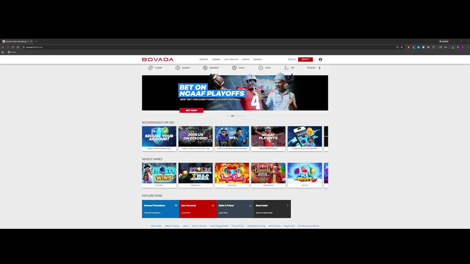Open a new browser tab

pos(36,41)
